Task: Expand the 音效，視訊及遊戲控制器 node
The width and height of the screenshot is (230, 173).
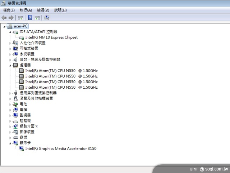Action: point(10,60)
